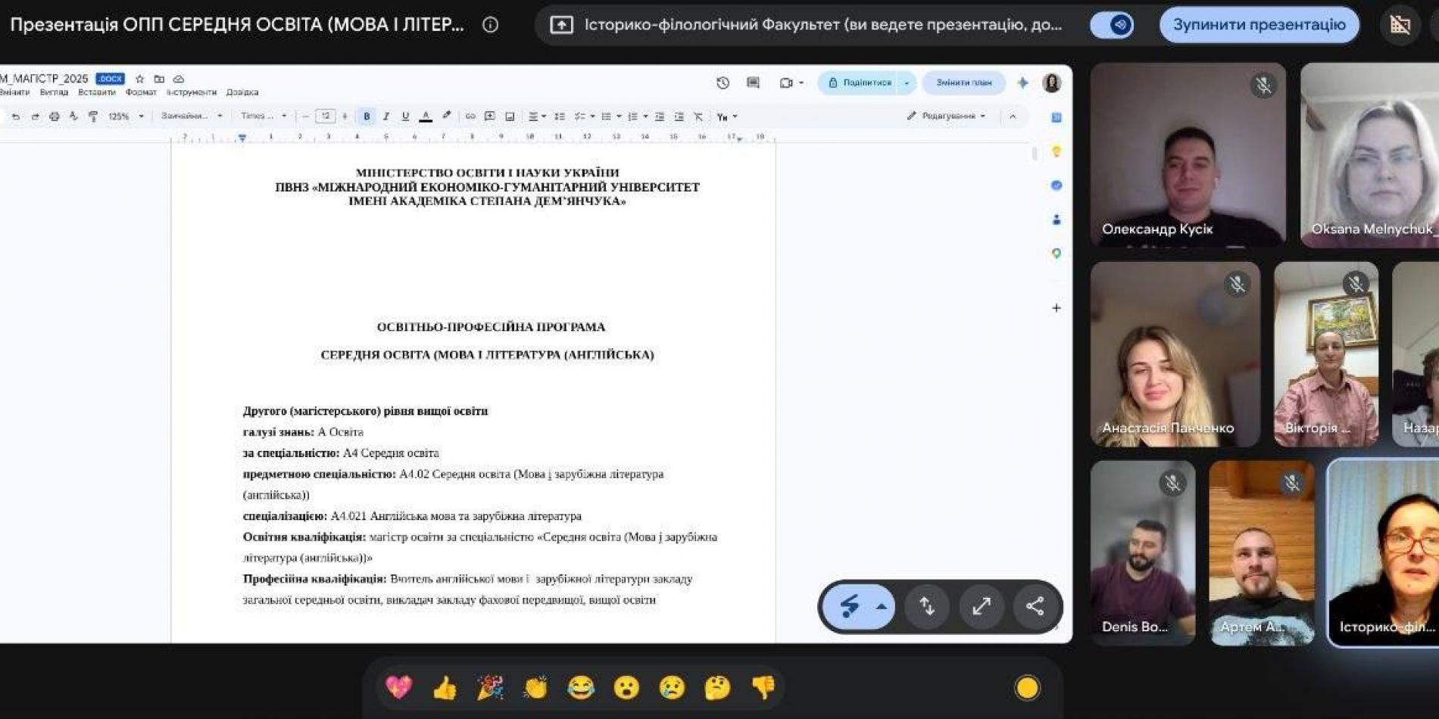Open the Times font dropdown
This screenshot has width=1439, height=719.
[264, 117]
